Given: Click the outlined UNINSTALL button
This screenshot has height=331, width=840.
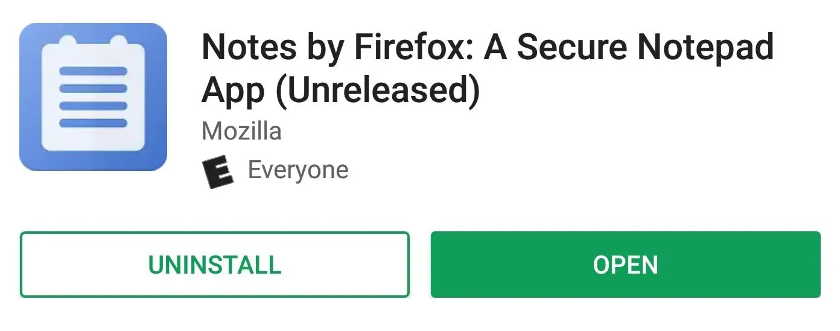Looking at the screenshot, I should (x=215, y=265).
